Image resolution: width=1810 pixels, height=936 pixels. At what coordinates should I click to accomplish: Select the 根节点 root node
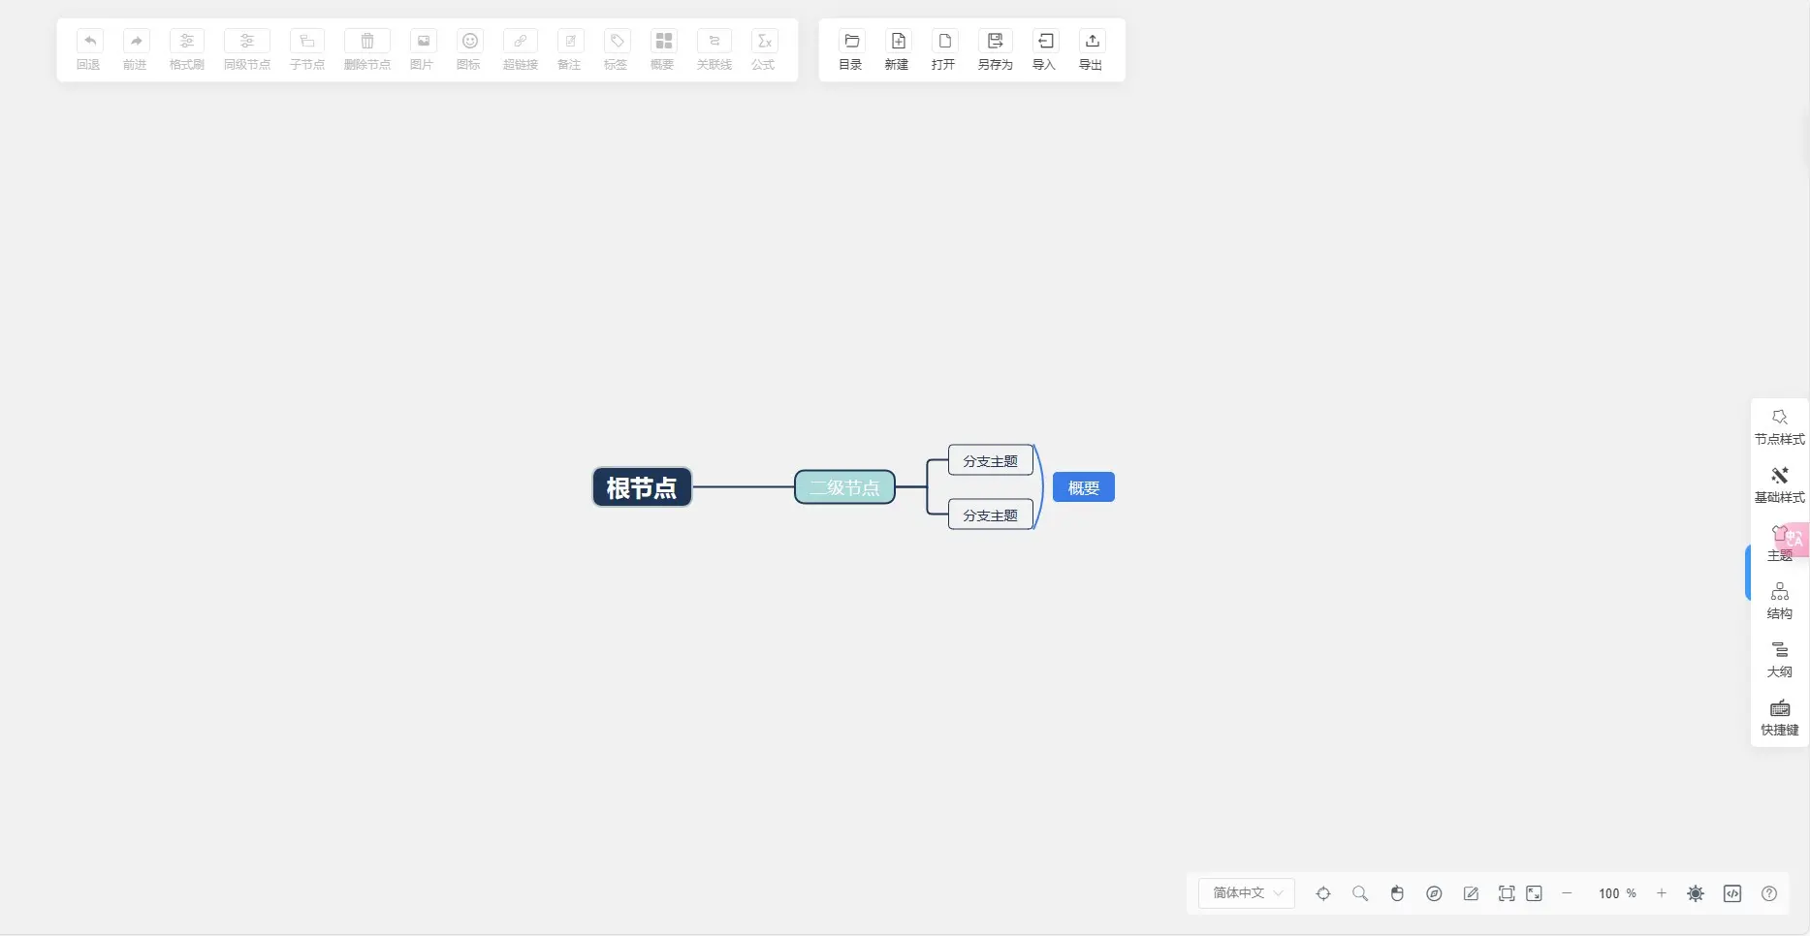[642, 487]
